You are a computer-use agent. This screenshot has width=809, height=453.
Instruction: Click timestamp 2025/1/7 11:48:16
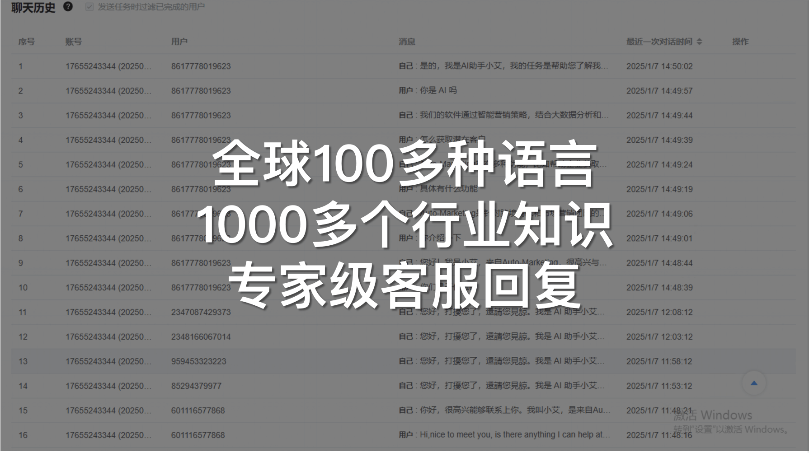coord(659,435)
